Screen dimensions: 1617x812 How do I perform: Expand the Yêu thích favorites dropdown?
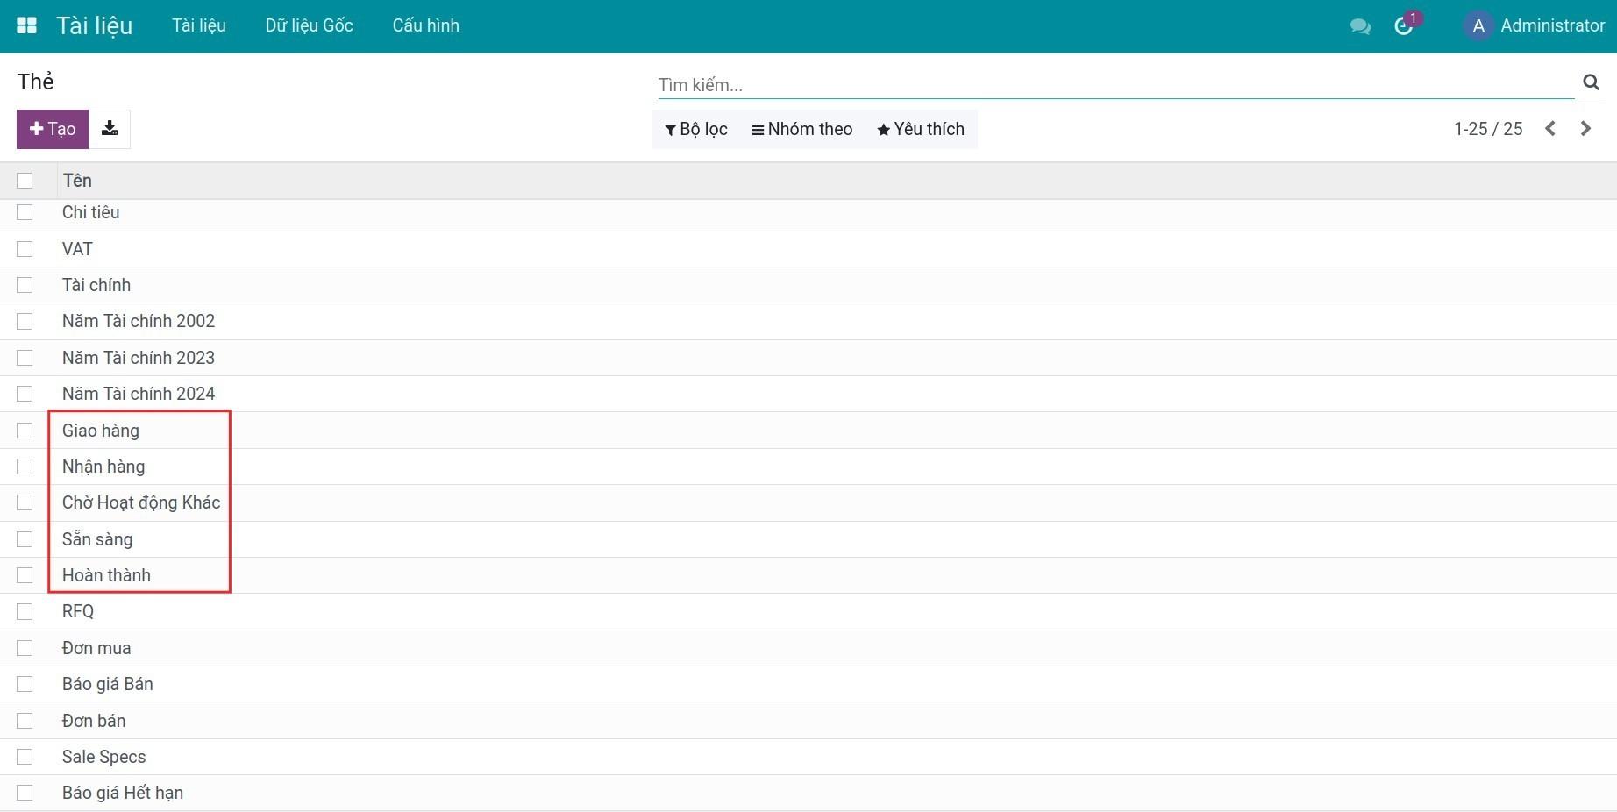click(920, 129)
